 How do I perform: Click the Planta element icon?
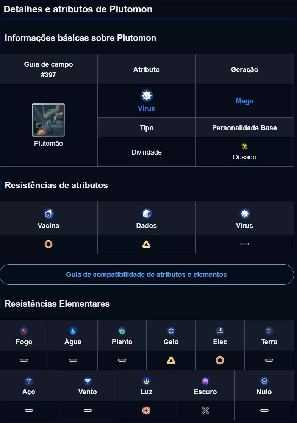pos(122,331)
